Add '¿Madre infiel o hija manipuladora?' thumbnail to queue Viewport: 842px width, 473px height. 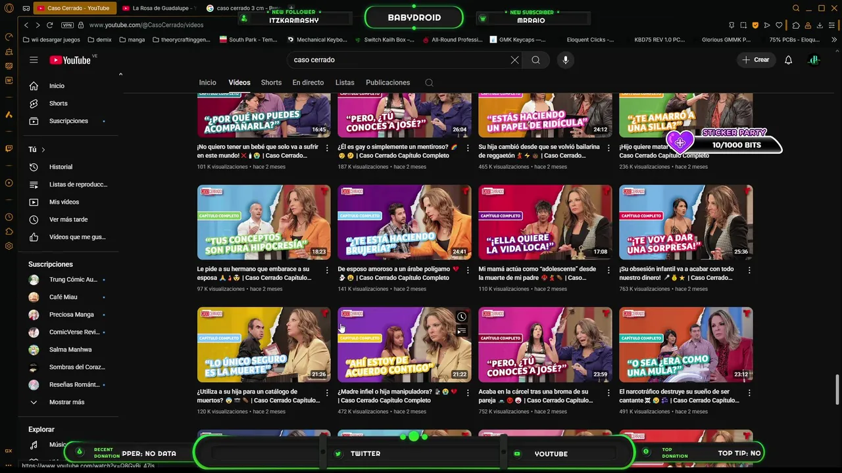click(462, 332)
